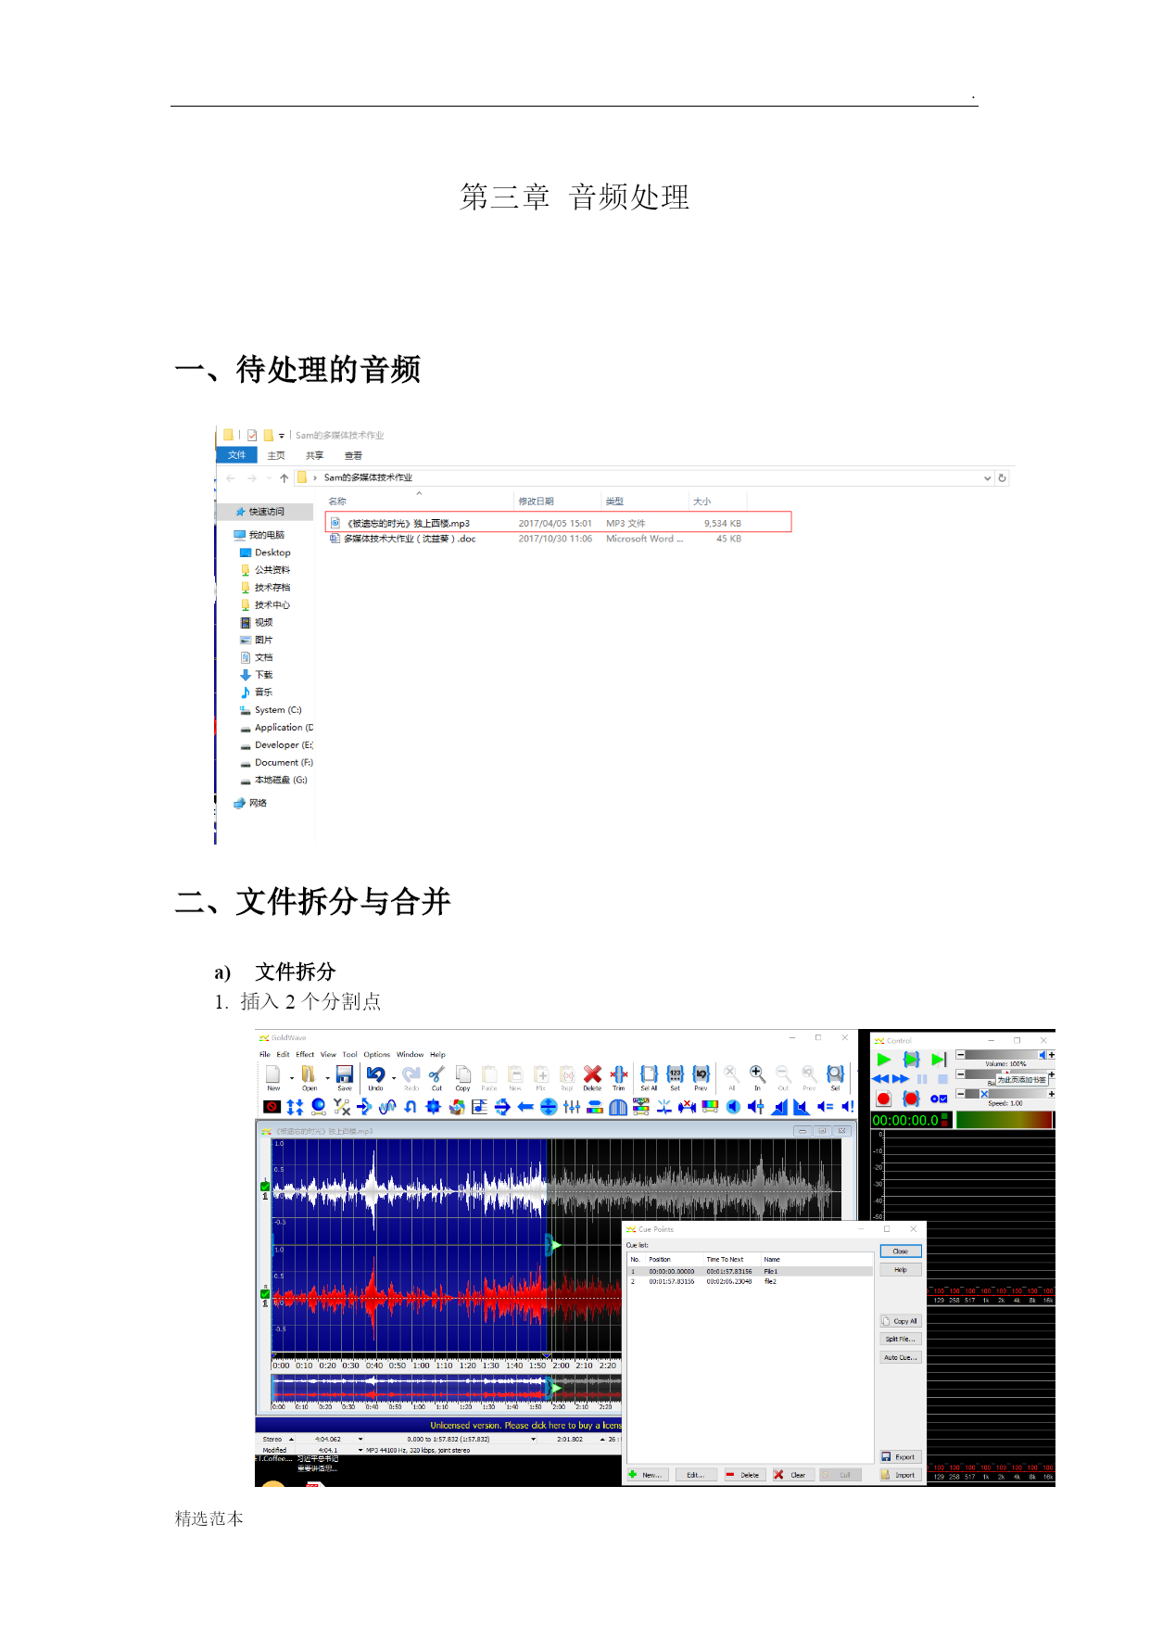Click New... cue point button

pyautogui.click(x=647, y=1475)
